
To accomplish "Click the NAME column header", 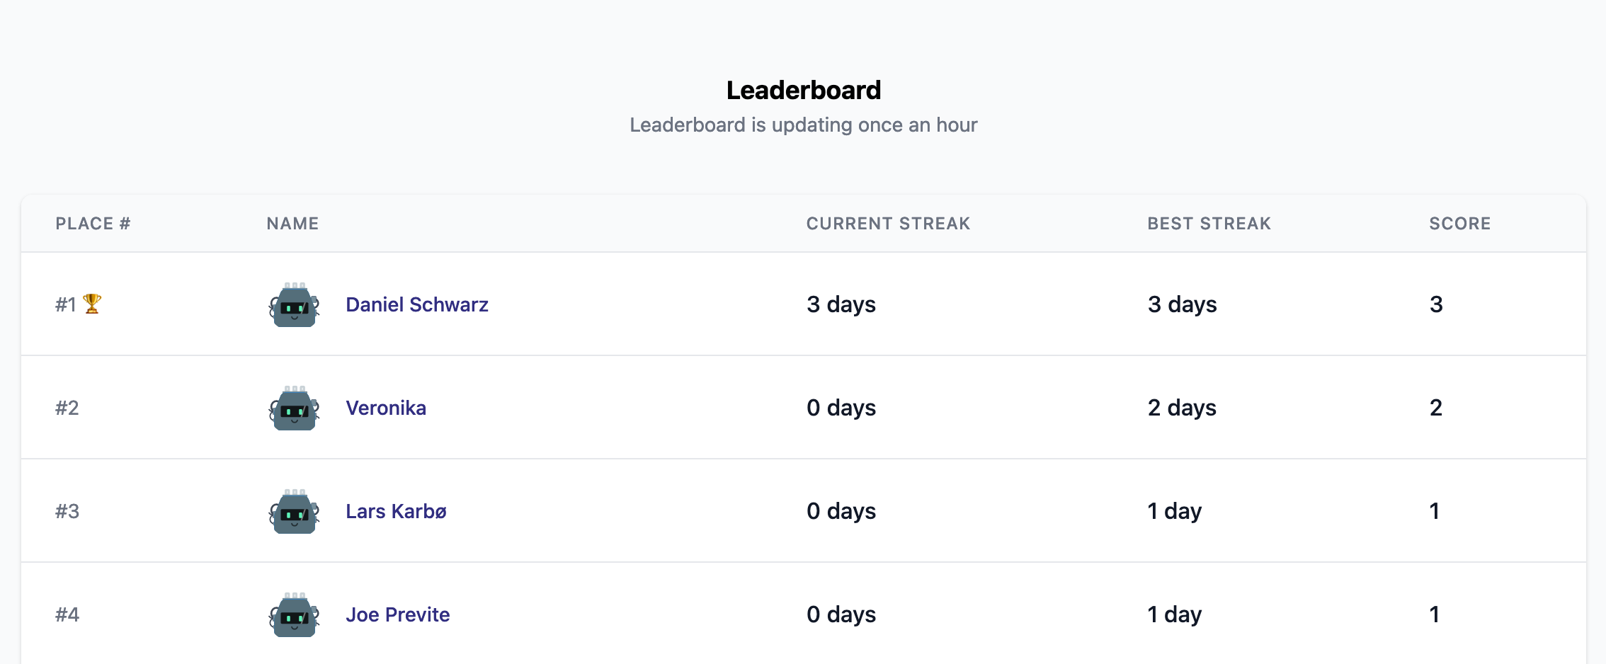I will [x=292, y=224].
